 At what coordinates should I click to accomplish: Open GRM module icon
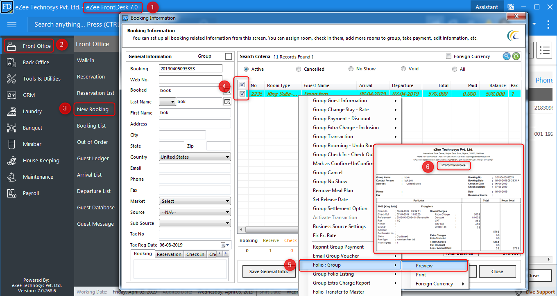click(x=11, y=95)
